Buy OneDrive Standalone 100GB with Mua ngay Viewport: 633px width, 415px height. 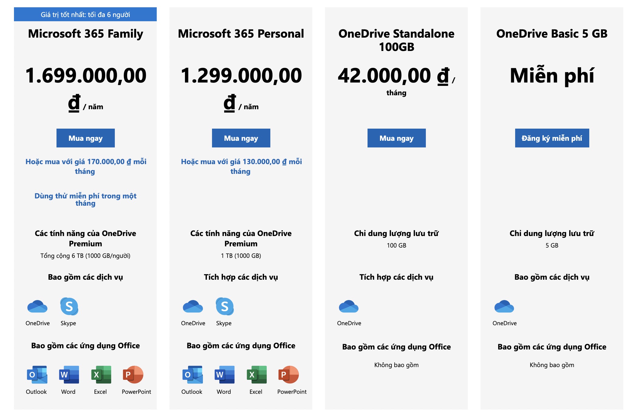[397, 138]
